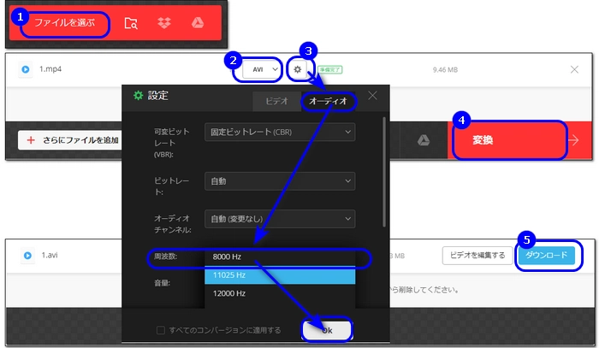The height and width of the screenshot is (348, 599).
Task: Open the 固定ビットレート (CBR) dropdown
Action: coord(280,132)
